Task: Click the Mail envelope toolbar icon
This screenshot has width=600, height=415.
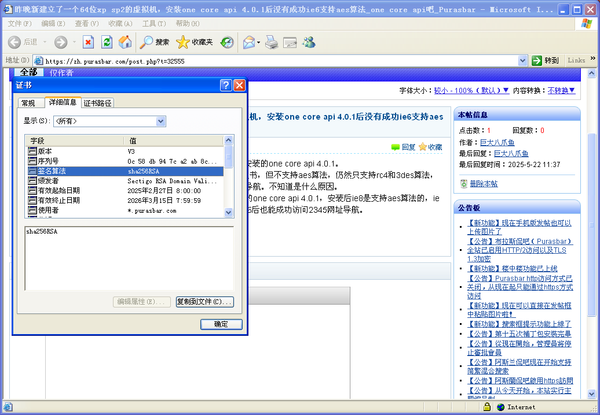Action: coord(248,42)
